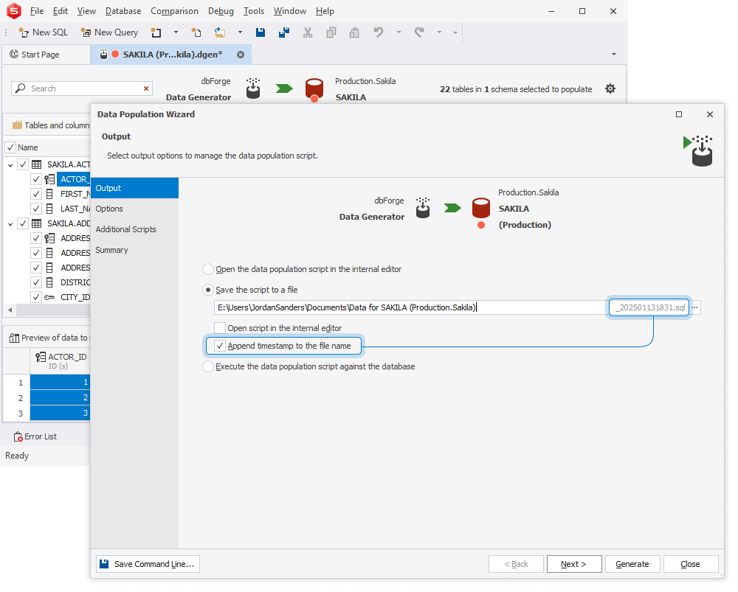Open the toolbar overflow options arrow
Image resolution: width=738 pixels, height=592 pixels.
click(455, 33)
